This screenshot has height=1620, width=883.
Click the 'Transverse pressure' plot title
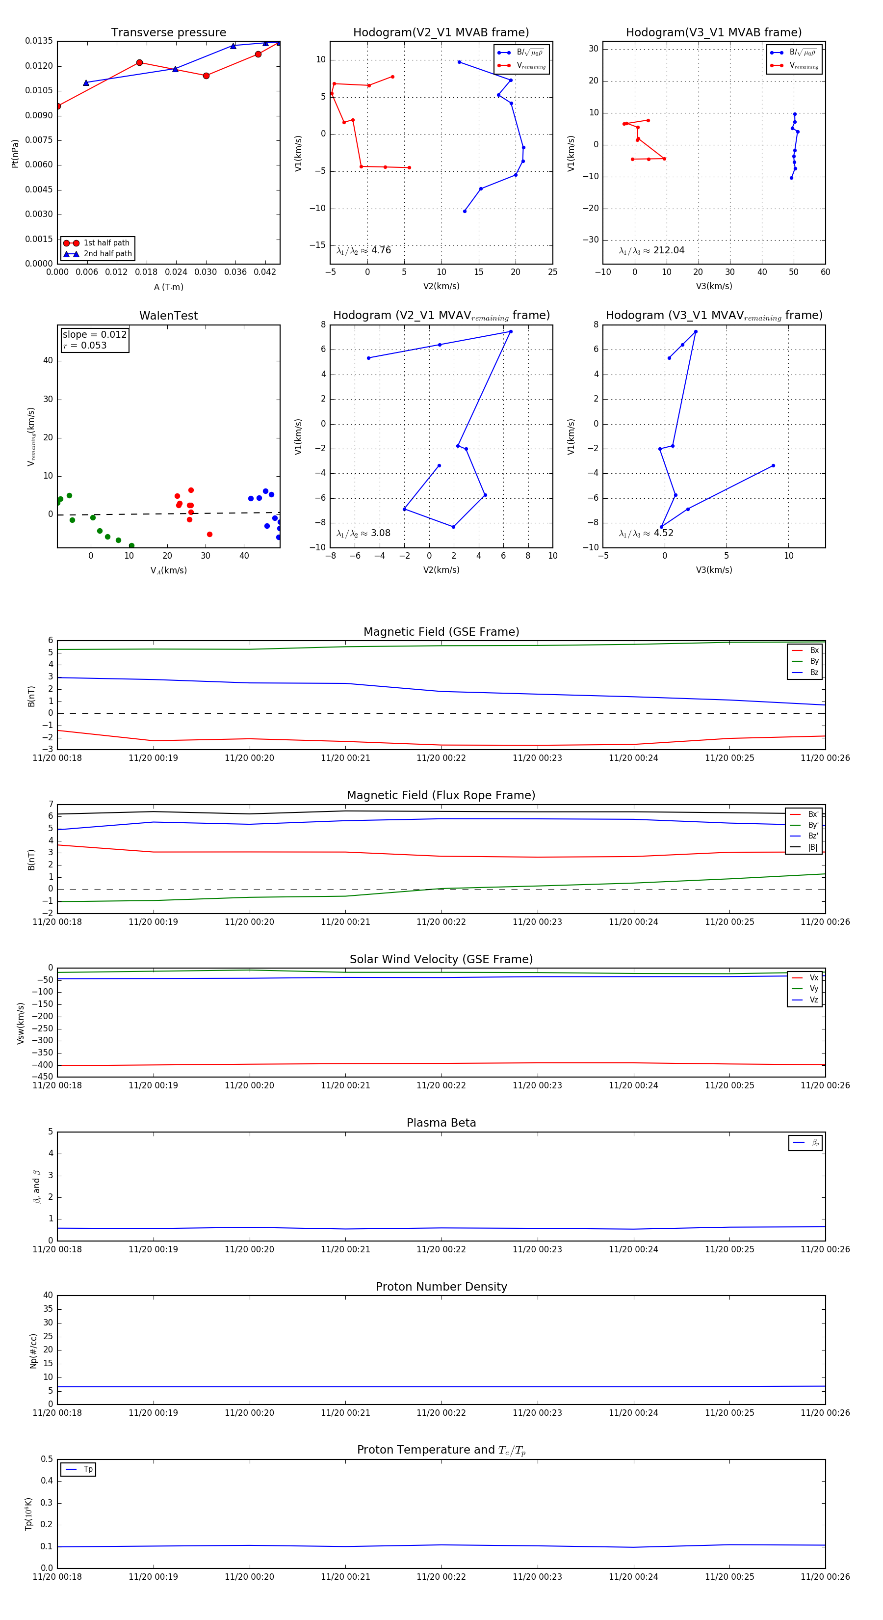pos(168,33)
